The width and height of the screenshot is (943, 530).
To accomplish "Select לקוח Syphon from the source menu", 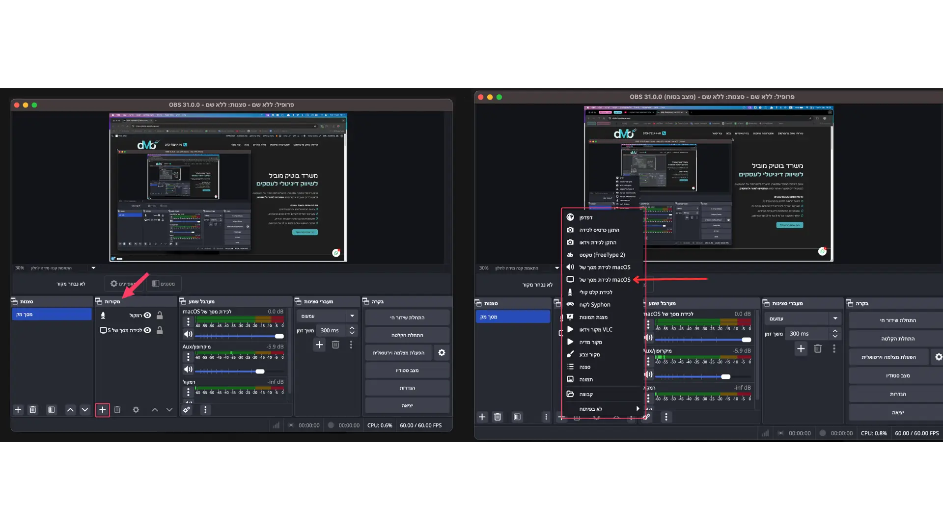I will [604, 305].
